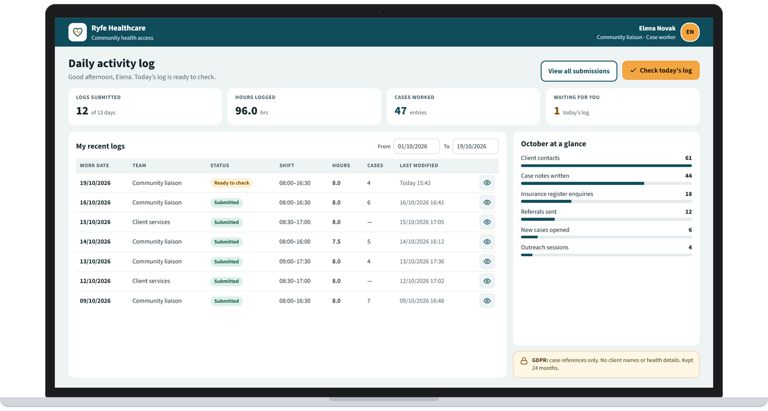The image size is (768, 411).
Task: Click the Outreach sessions label
Action: click(x=545, y=248)
